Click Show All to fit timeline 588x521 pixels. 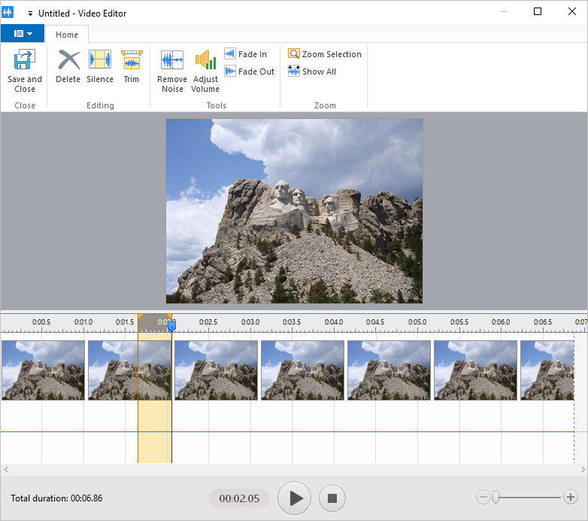(311, 72)
